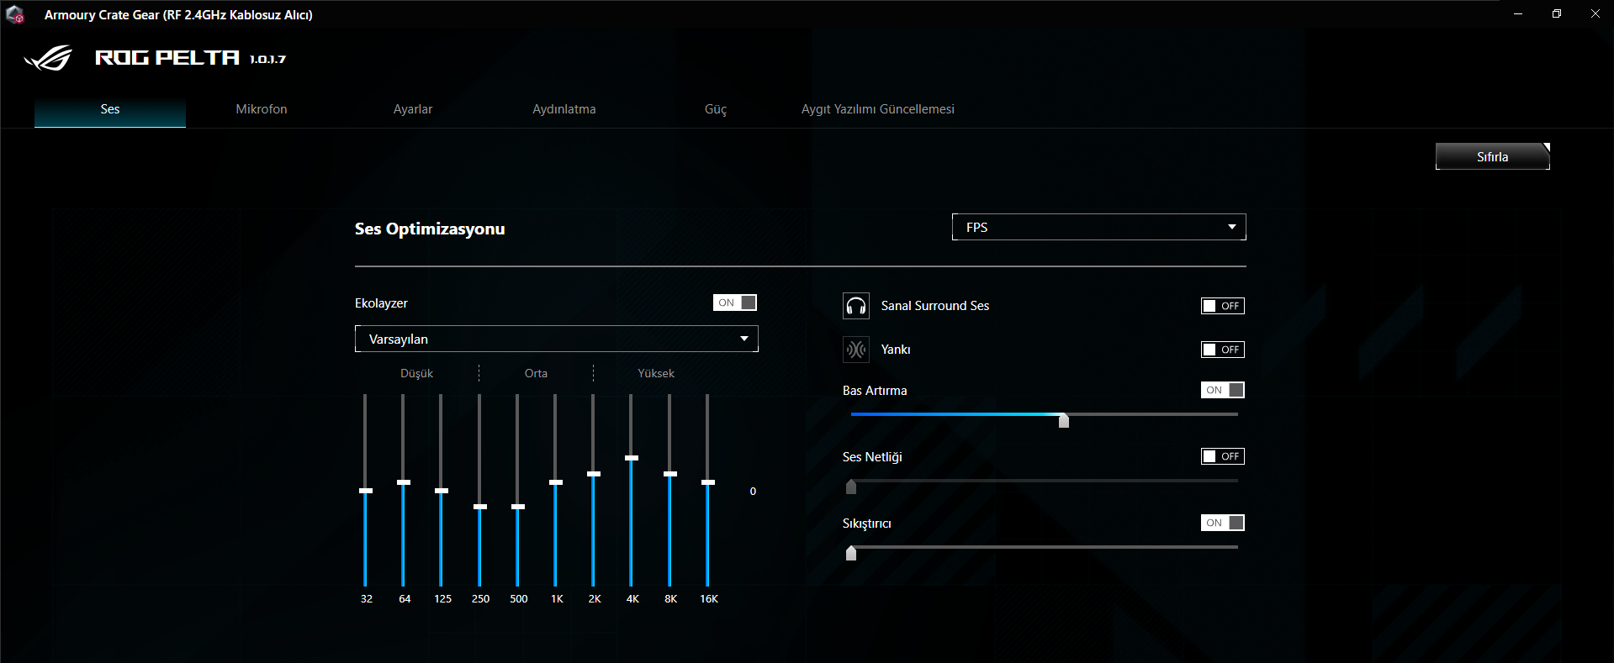Screen dimensions: 1614x663
Task: Click the Ses Optimizasyonu heading
Action: 430,229
